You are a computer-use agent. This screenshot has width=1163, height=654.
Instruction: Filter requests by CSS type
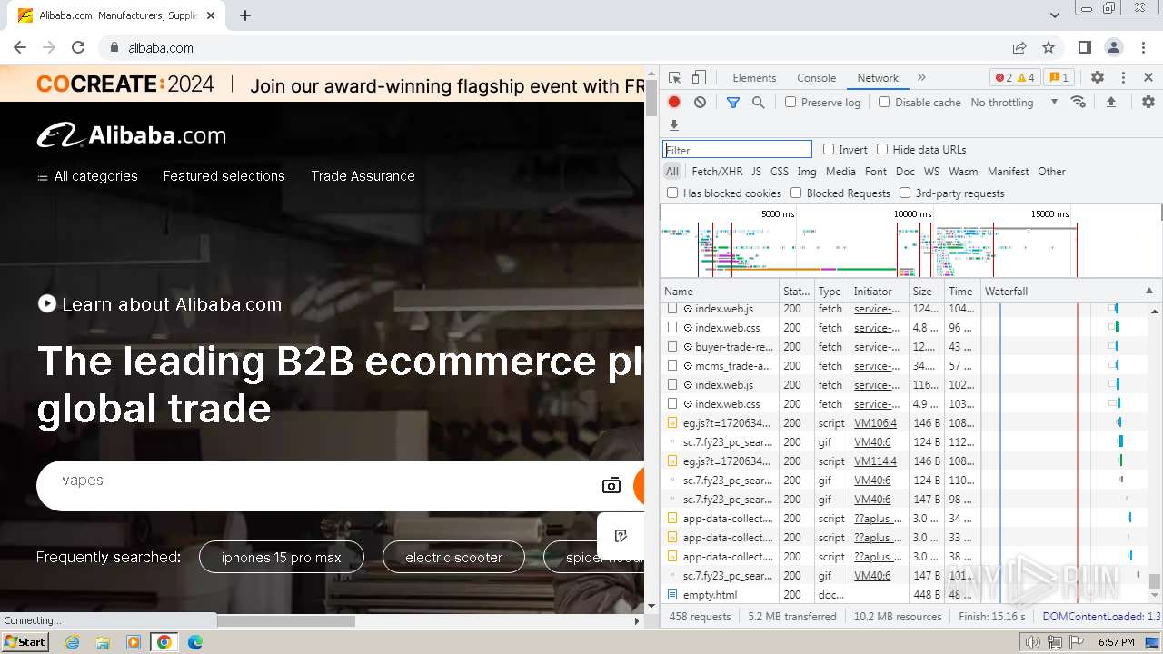pos(780,172)
